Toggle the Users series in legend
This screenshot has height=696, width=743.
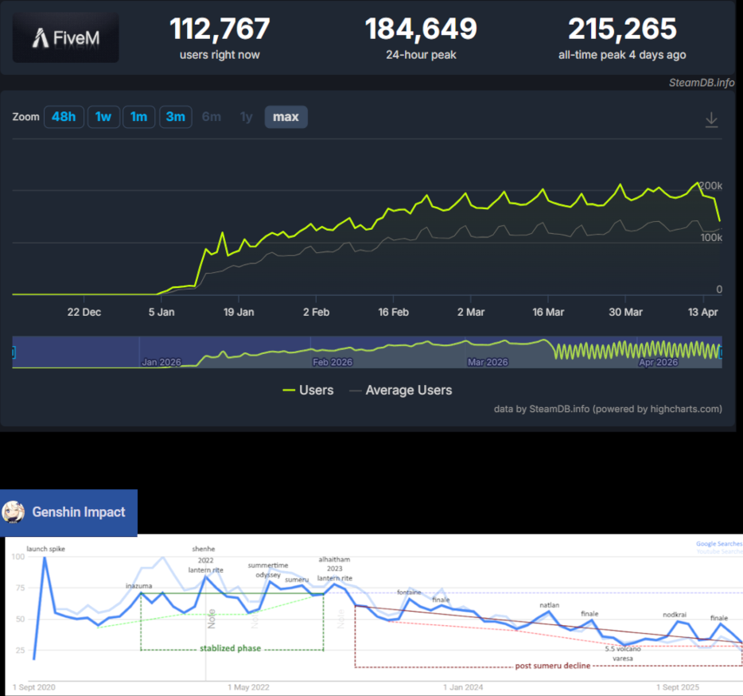pos(308,391)
